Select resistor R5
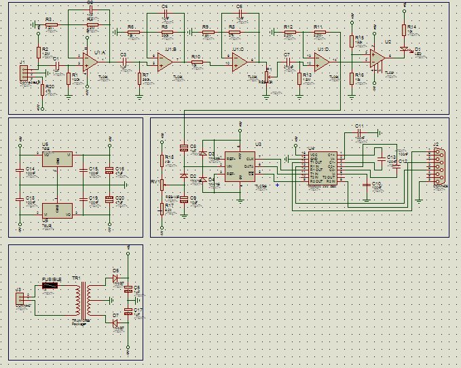 click(x=167, y=32)
